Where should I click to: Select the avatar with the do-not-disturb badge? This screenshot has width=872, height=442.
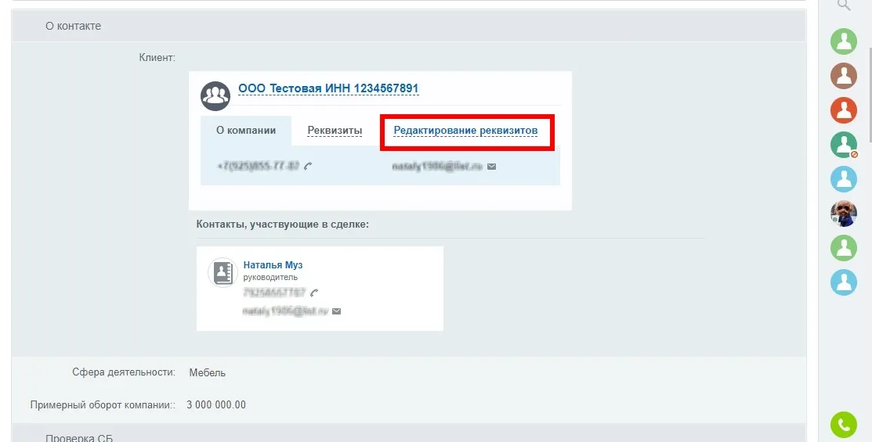click(843, 145)
